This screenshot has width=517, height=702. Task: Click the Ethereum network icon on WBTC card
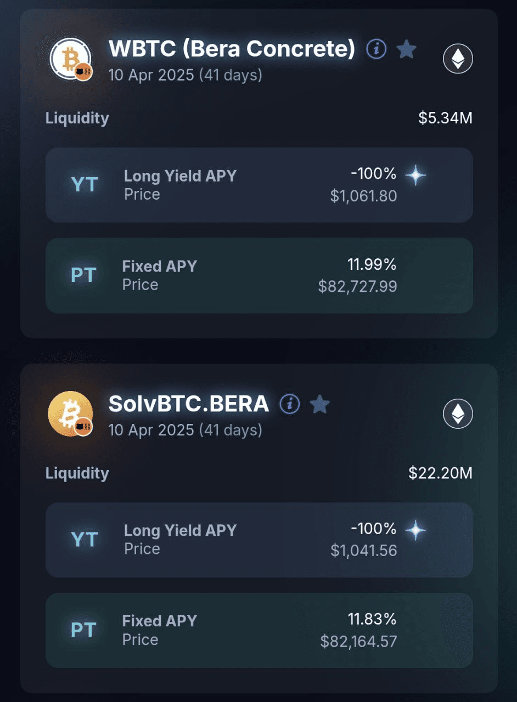point(458,59)
